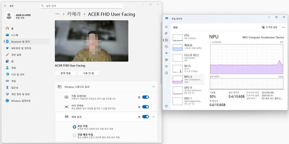The height and width of the screenshot is (144, 289).
Task: Click the 새 작업 실행 label in Task Manager
Action: coord(271,27)
